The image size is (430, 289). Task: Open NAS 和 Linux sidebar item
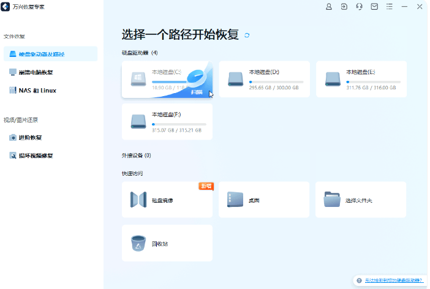tap(50, 90)
